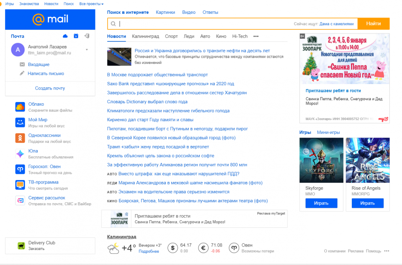This screenshot has height=265, width=402.
Task: Click the euro exchange rate icon
Action: (x=204, y=248)
